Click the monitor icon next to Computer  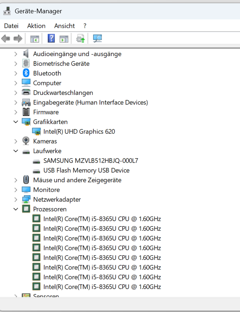click(x=26, y=83)
